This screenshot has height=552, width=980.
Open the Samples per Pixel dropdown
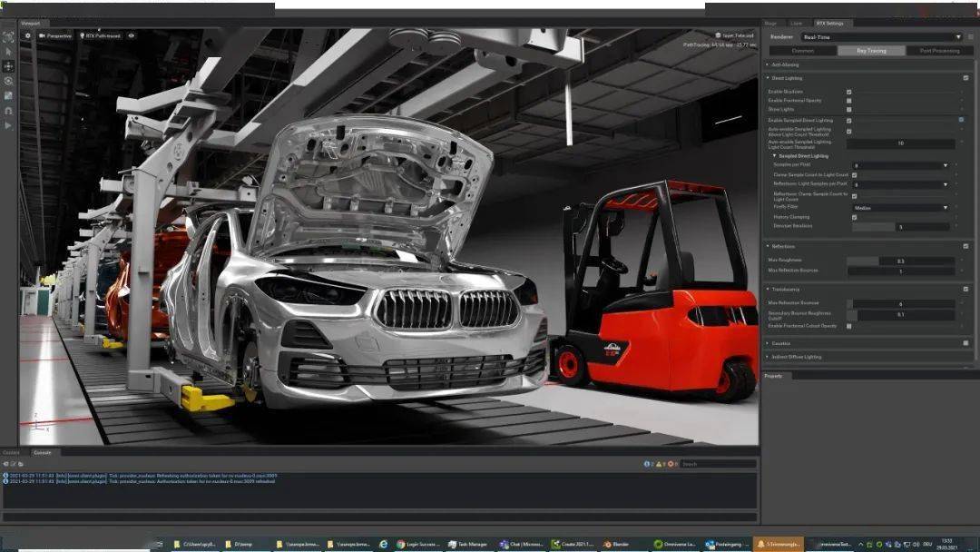pos(901,165)
